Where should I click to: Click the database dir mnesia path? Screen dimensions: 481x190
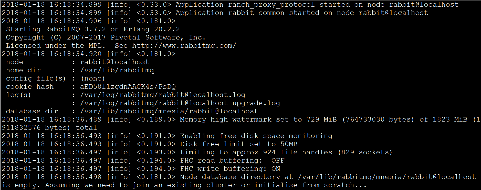click(x=169, y=111)
